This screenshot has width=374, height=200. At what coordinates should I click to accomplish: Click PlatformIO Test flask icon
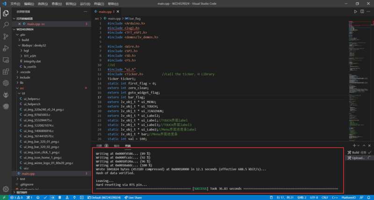67,197
